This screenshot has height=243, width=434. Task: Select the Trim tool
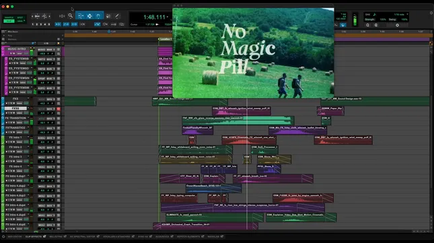81,16
